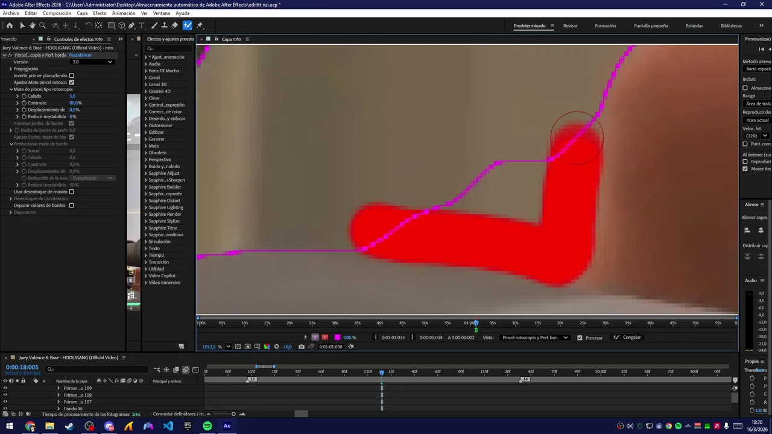This screenshot has width=772, height=434.
Task: Click the Congelar button
Action: coord(627,338)
